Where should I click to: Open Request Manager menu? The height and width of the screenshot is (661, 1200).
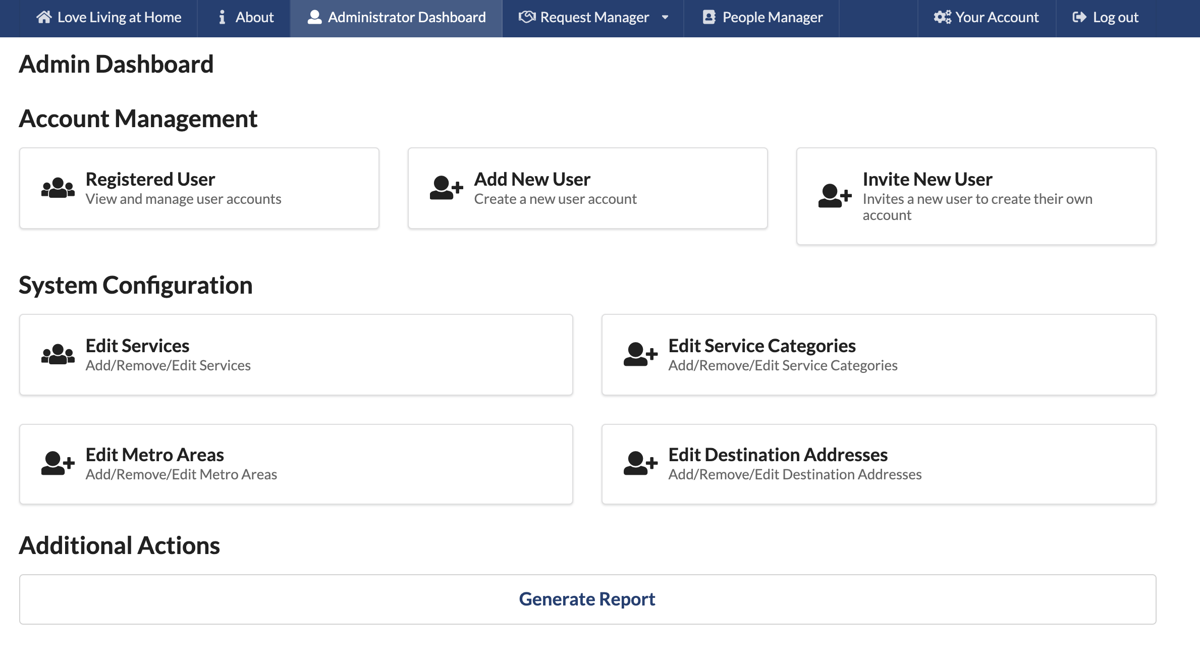(593, 18)
